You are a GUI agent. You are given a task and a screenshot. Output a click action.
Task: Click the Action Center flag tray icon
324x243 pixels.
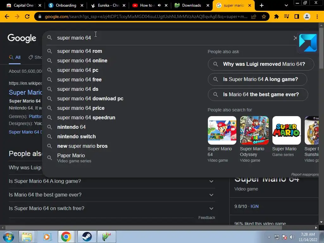(284, 237)
